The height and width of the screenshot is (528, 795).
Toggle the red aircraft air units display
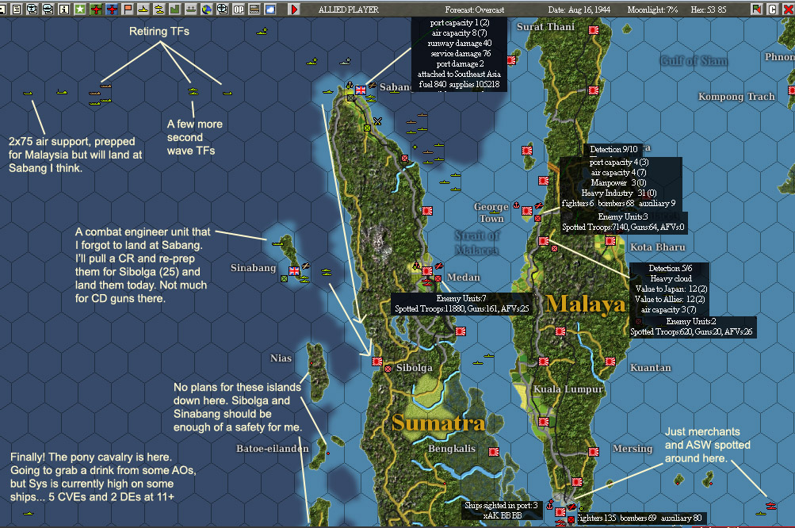[95, 8]
